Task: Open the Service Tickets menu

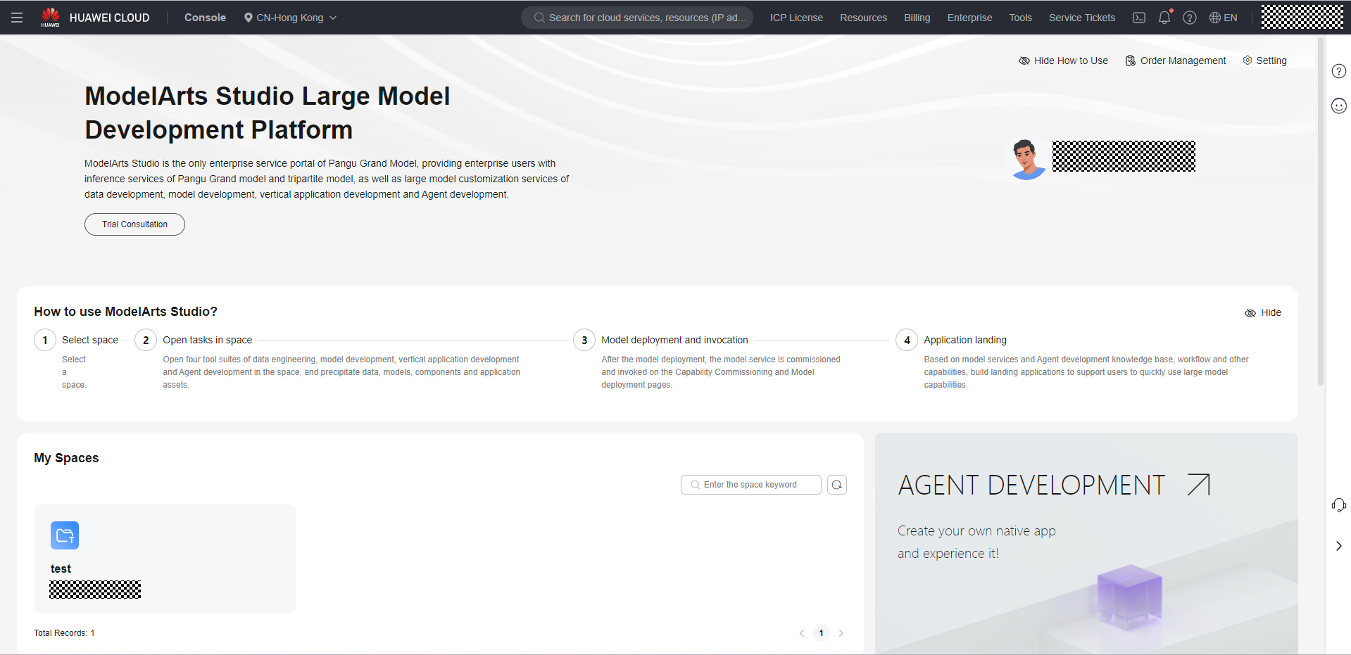Action: tap(1081, 18)
